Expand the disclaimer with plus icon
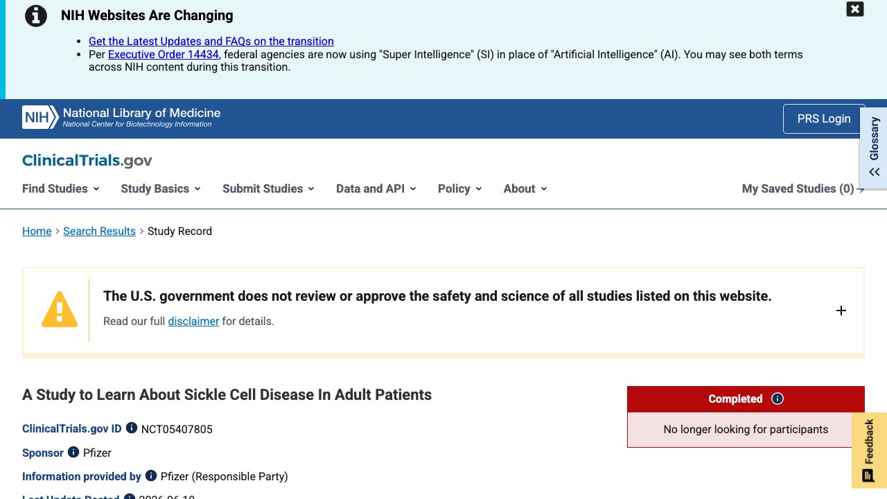 (x=841, y=310)
